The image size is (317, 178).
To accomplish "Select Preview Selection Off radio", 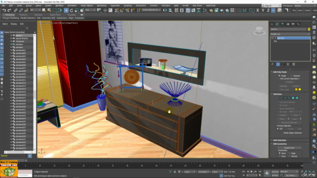I will pyautogui.click(x=278, y=129).
